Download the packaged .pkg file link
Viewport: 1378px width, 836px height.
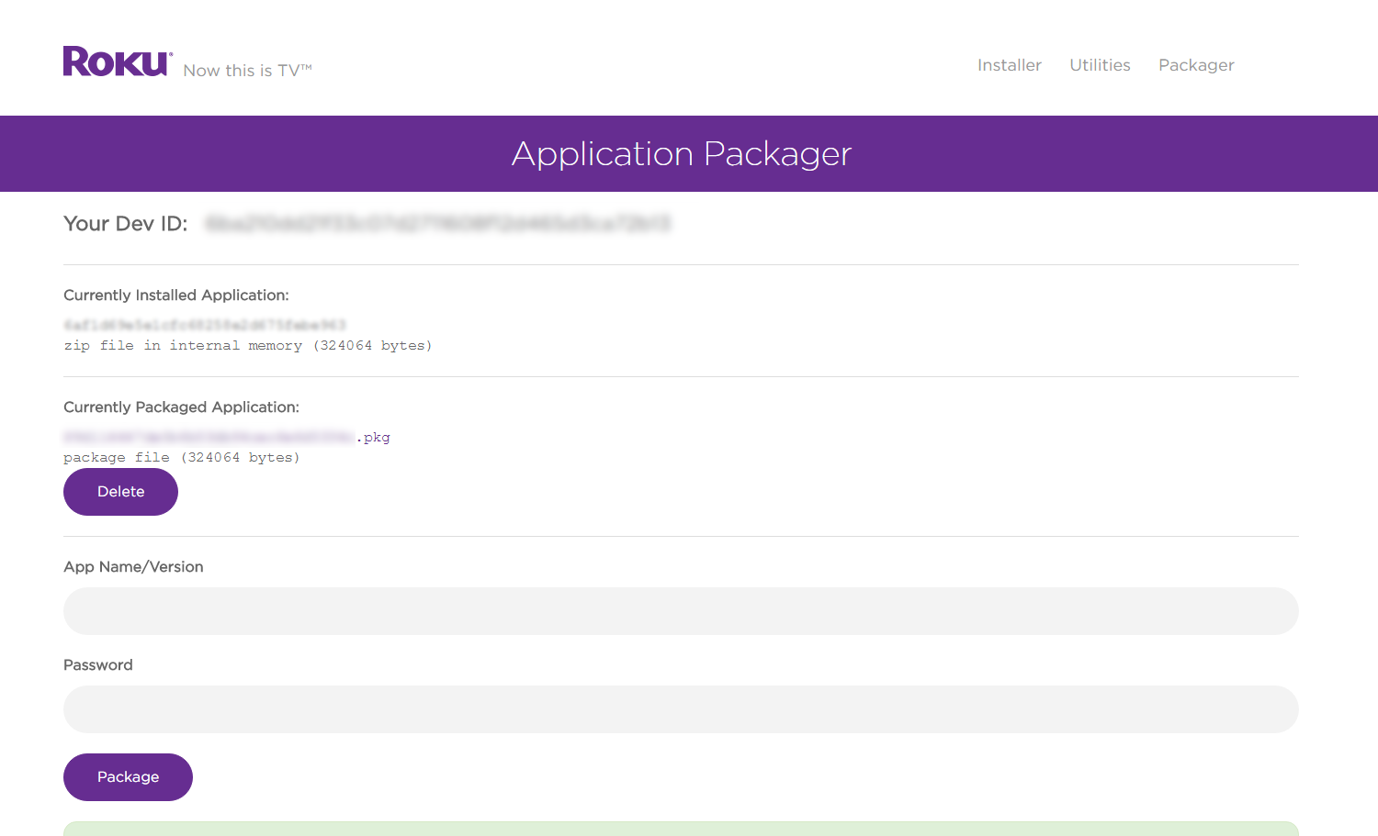tap(227, 438)
